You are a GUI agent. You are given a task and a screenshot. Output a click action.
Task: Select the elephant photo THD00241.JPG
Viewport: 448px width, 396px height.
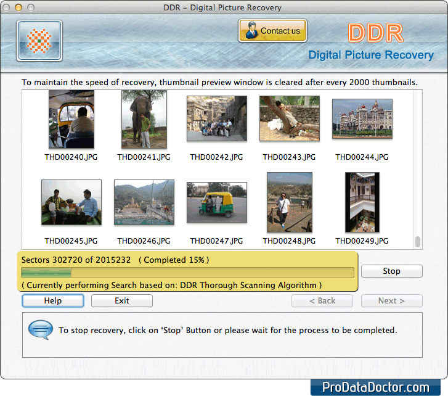[x=144, y=119]
